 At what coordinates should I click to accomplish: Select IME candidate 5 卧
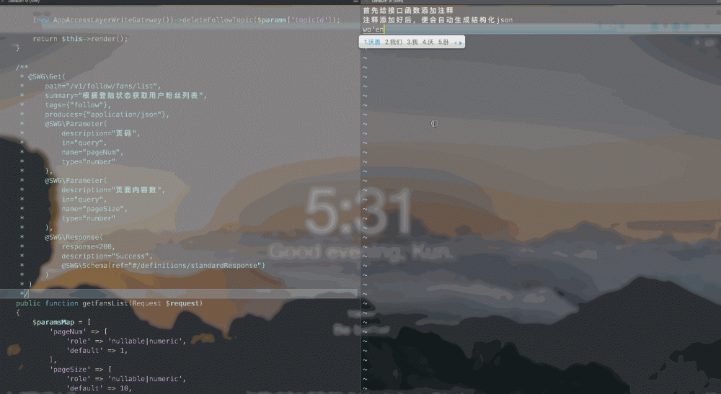[443, 42]
